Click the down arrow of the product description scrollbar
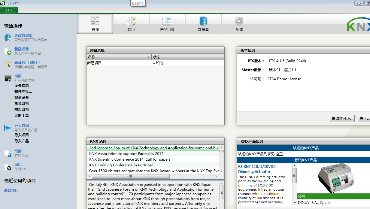The image size is (370, 209). pos(295,203)
